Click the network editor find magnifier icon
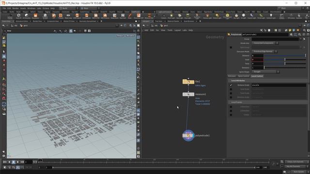Screen dimensions: 310x174 [x=304, y=30]
